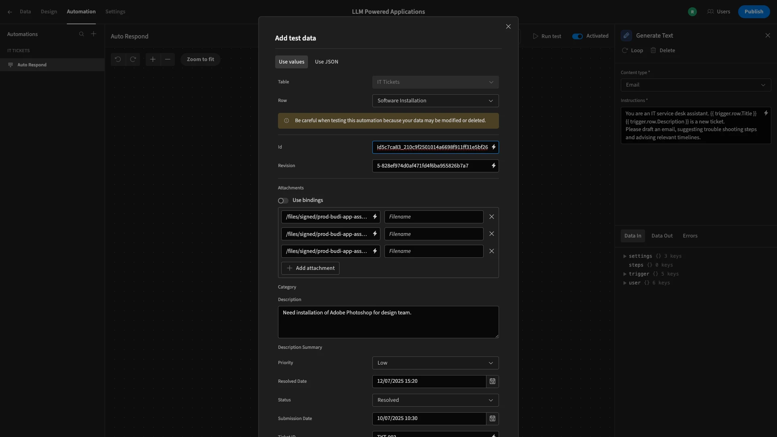Open calendar picker for Submission Date
The height and width of the screenshot is (437, 777).
[x=493, y=419]
